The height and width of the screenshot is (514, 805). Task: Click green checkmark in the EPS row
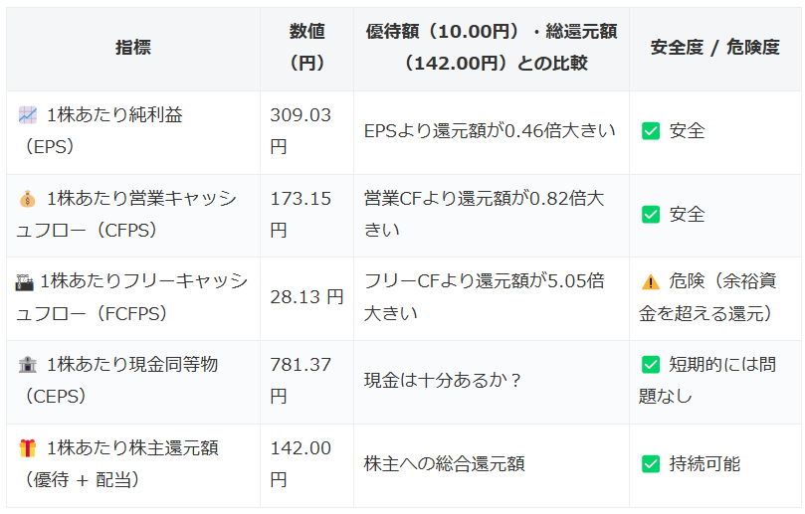pos(651,131)
